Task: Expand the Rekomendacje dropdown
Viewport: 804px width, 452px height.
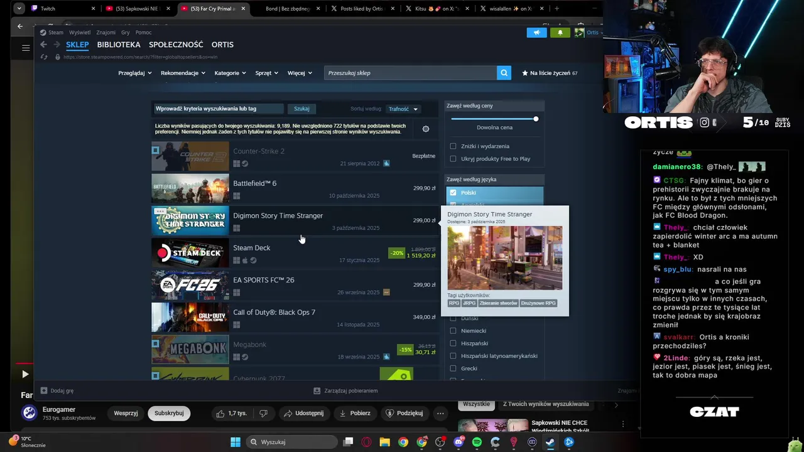Action: tap(183, 73)
